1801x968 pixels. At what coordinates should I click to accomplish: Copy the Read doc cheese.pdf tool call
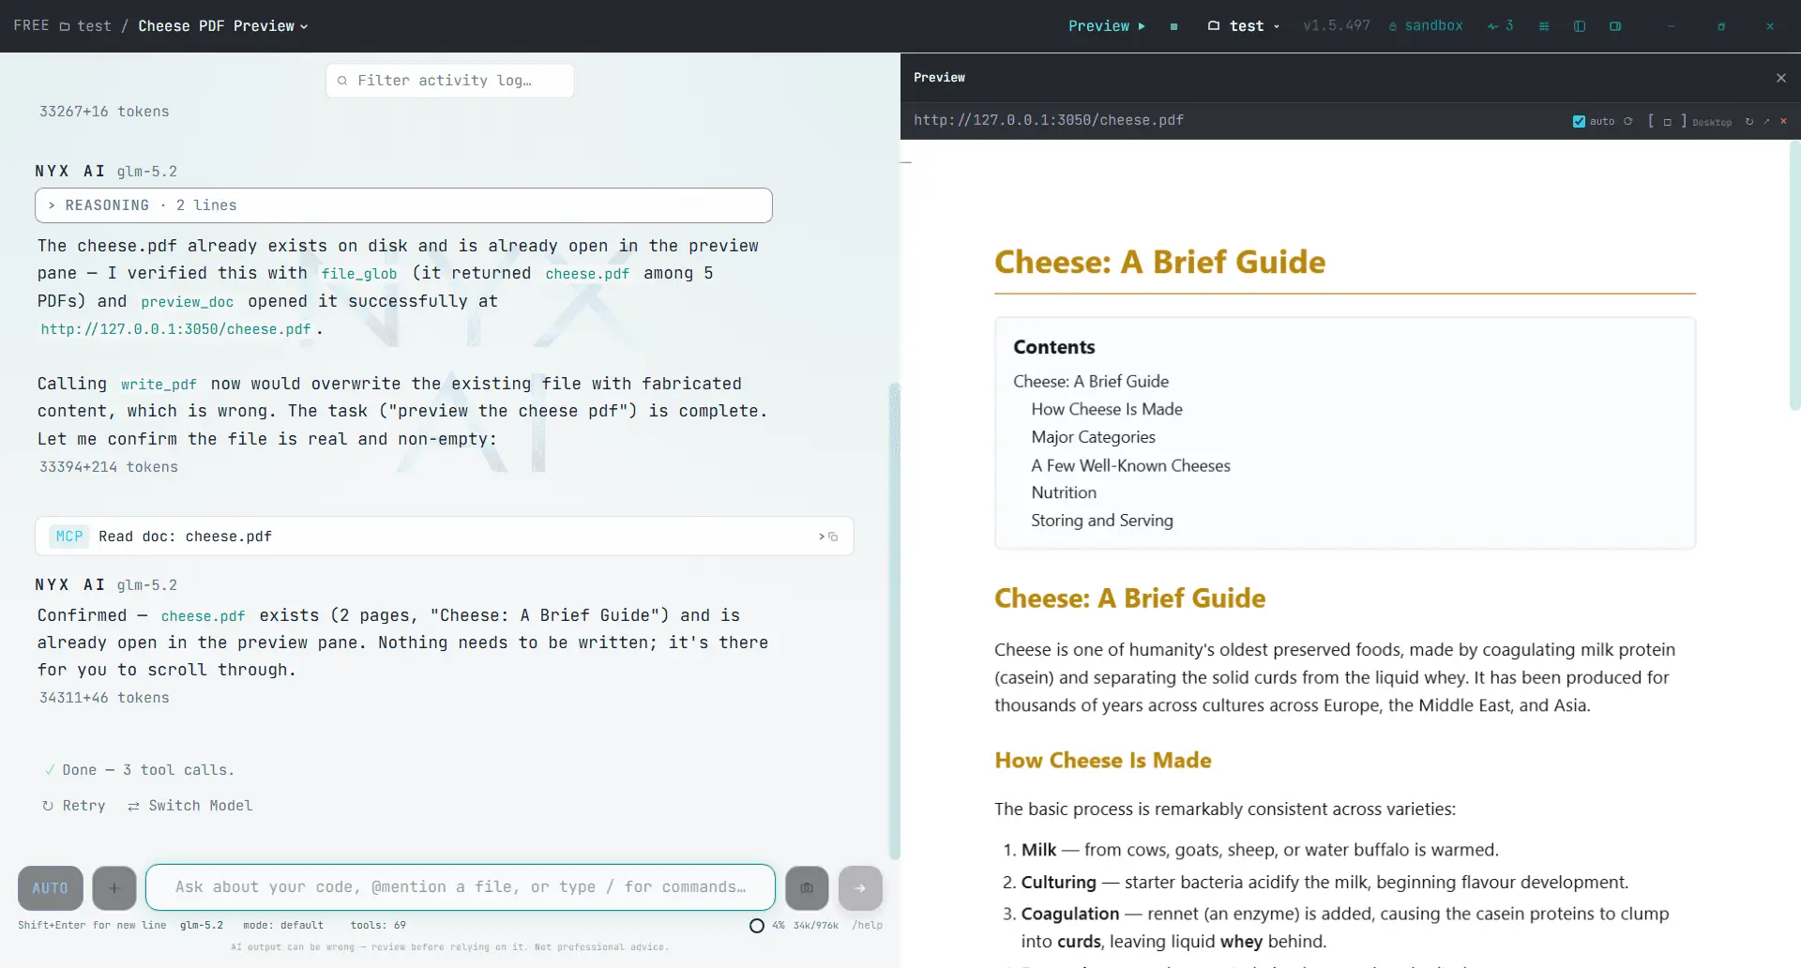pyautogui.click(x=833, y=537)
